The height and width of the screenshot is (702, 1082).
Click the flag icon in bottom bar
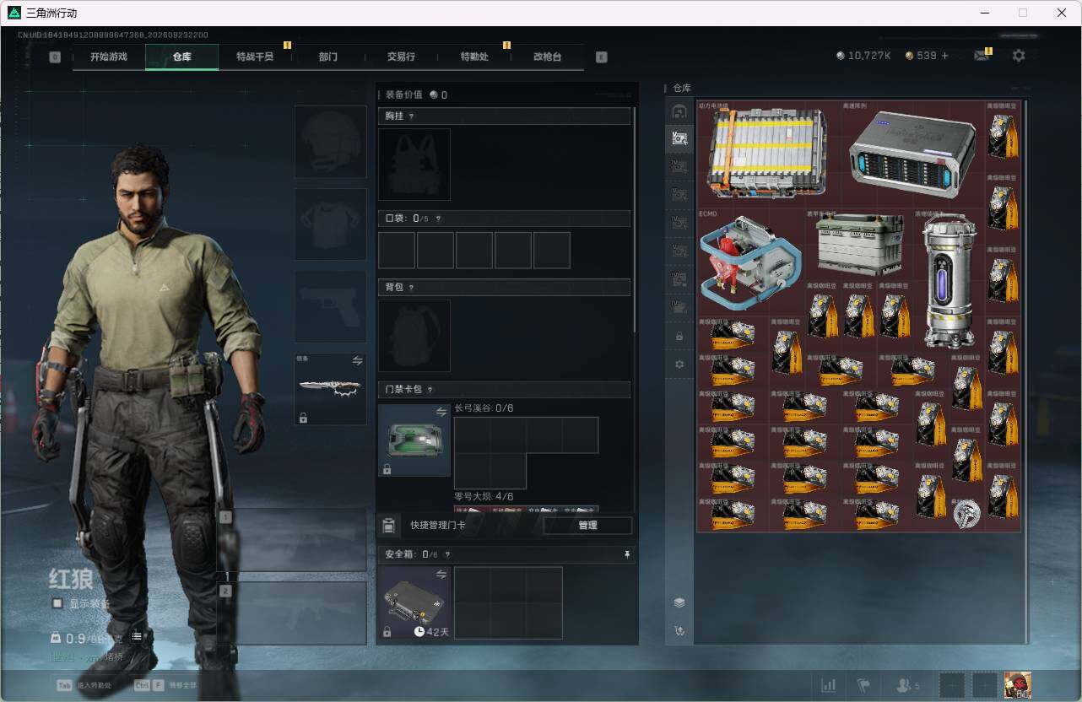[x=863, y=685]
